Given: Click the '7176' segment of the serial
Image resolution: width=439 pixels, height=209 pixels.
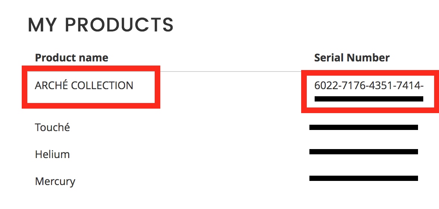Looking at the screenshot, I should (354, 85).
